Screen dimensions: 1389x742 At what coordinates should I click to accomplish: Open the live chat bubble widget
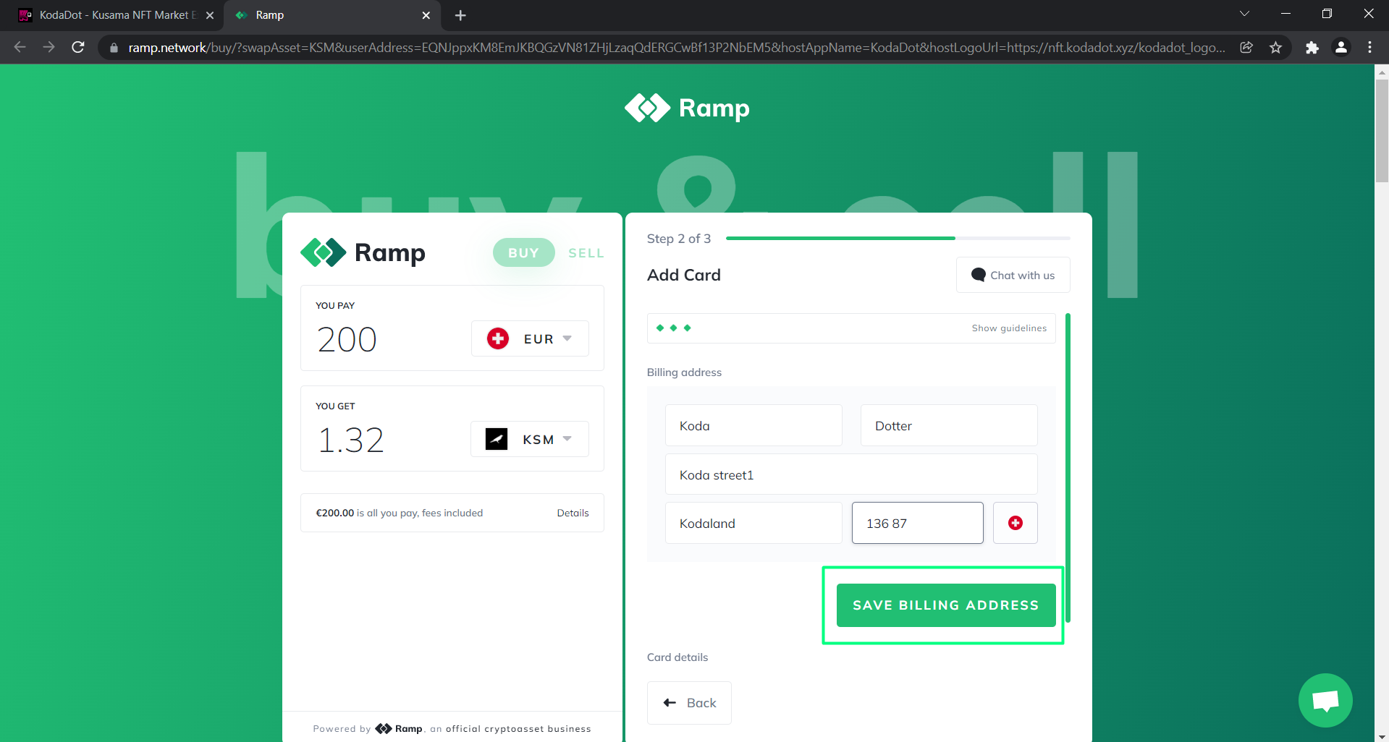(x=1325, y=700)
